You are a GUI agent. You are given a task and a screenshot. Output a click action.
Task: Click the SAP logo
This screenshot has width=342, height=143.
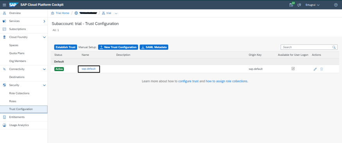point(14,5)
